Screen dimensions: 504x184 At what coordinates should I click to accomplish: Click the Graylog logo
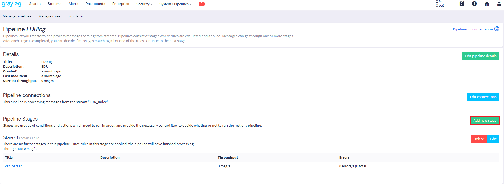[11, 4]
